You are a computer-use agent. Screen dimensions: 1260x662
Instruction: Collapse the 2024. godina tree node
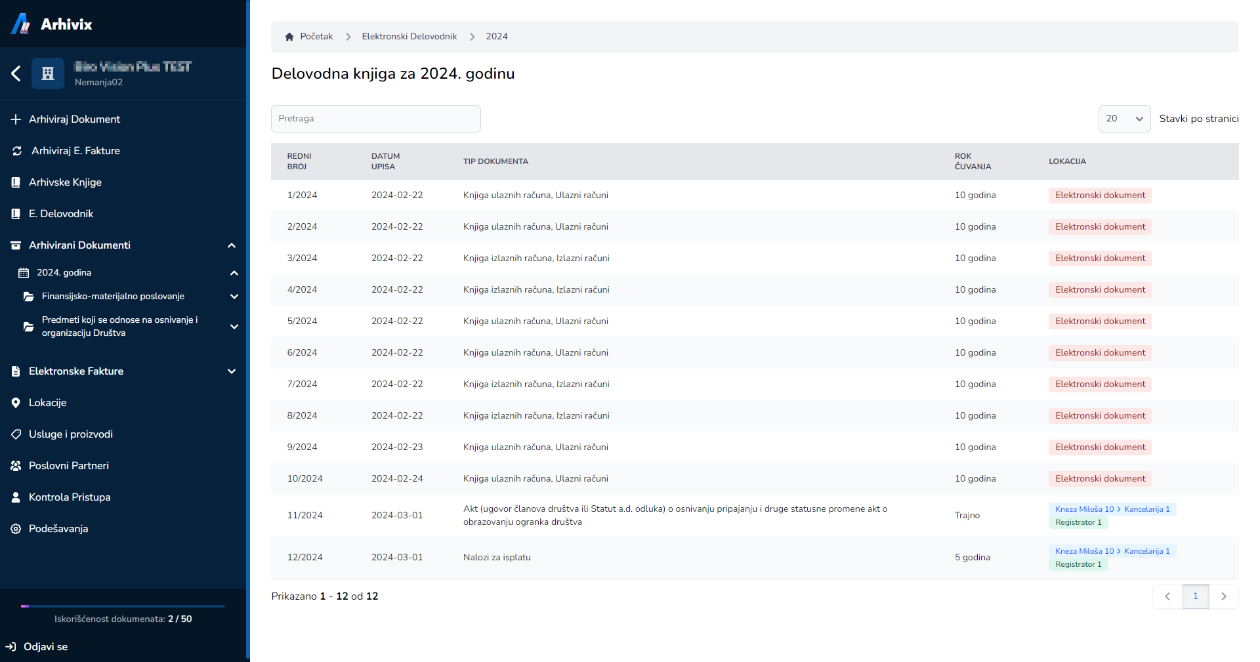[x=234, y=273]
